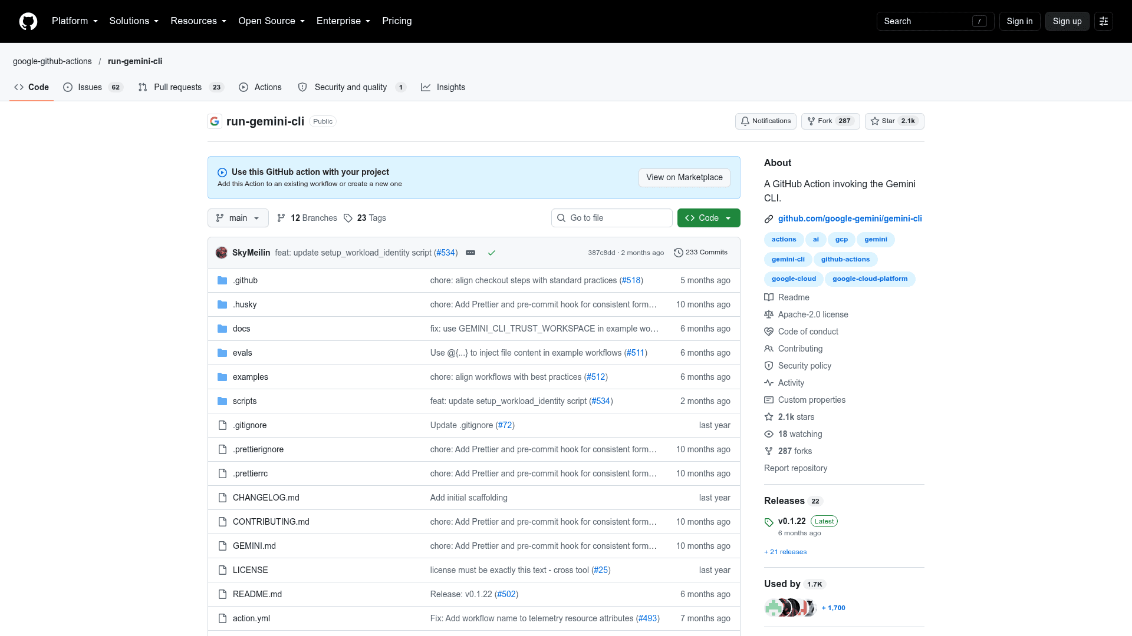
Task: Select the github-actions topic tag
Action: 845,259
